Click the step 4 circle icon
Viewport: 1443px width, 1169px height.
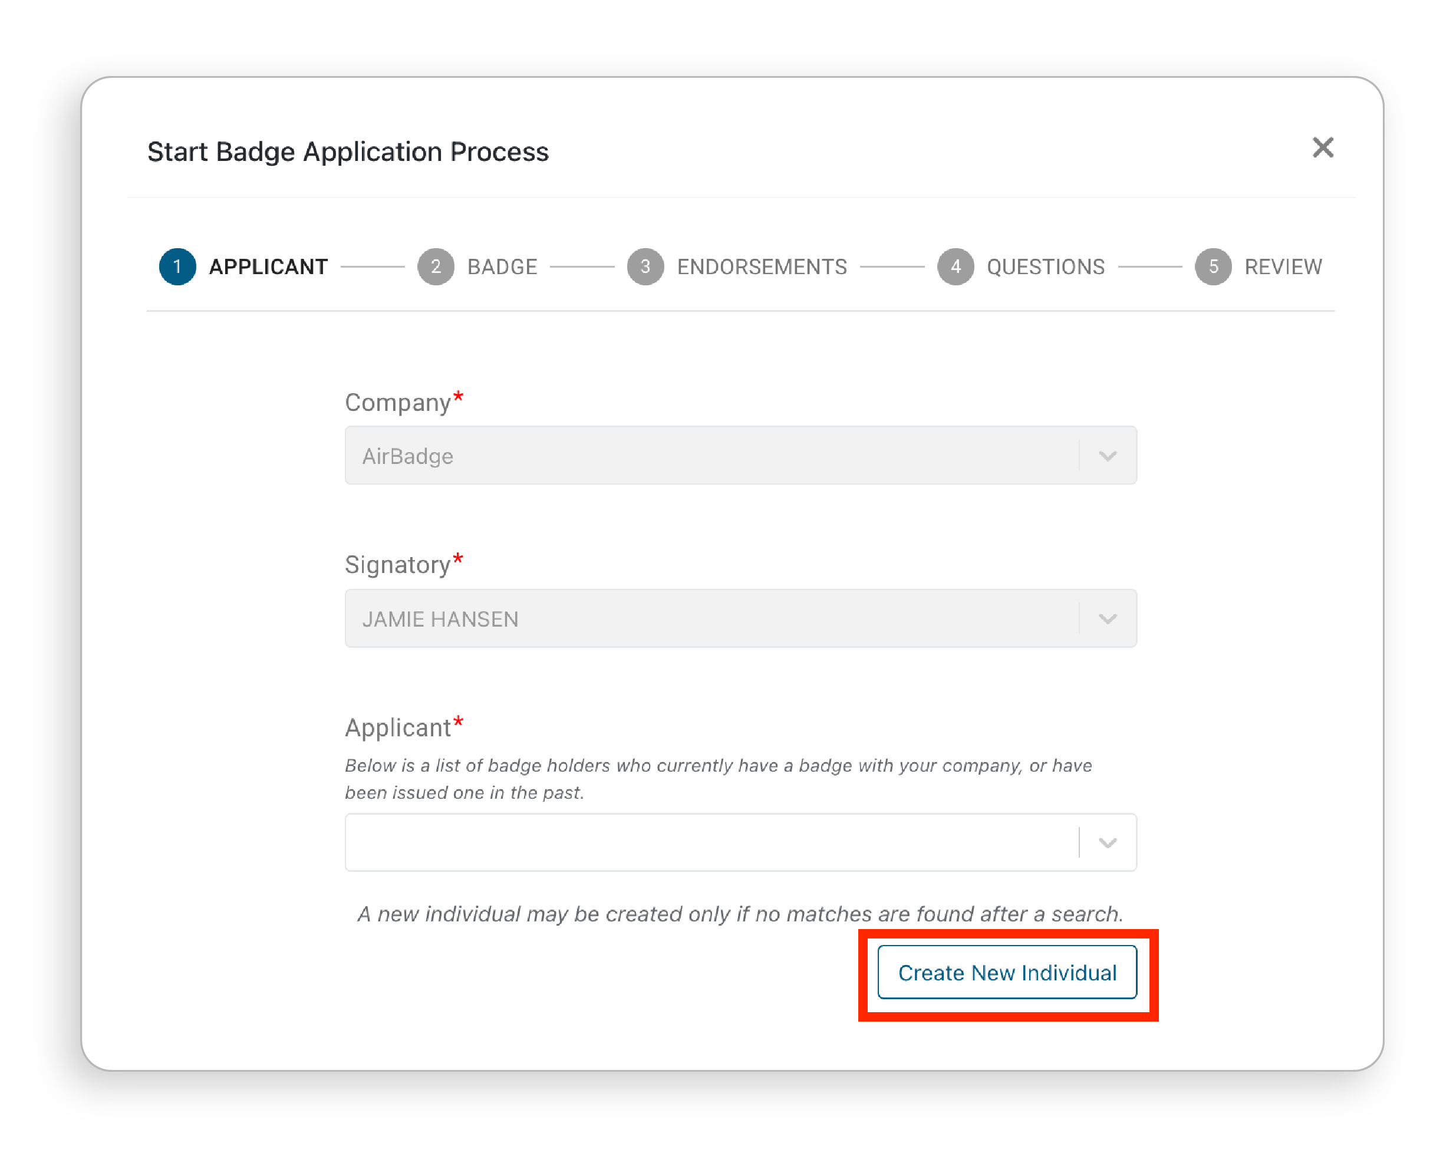point(955,266)
